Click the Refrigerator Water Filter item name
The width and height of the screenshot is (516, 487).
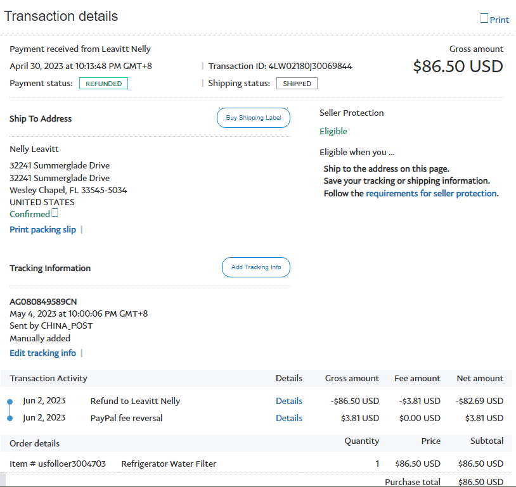tap(169, 464)
